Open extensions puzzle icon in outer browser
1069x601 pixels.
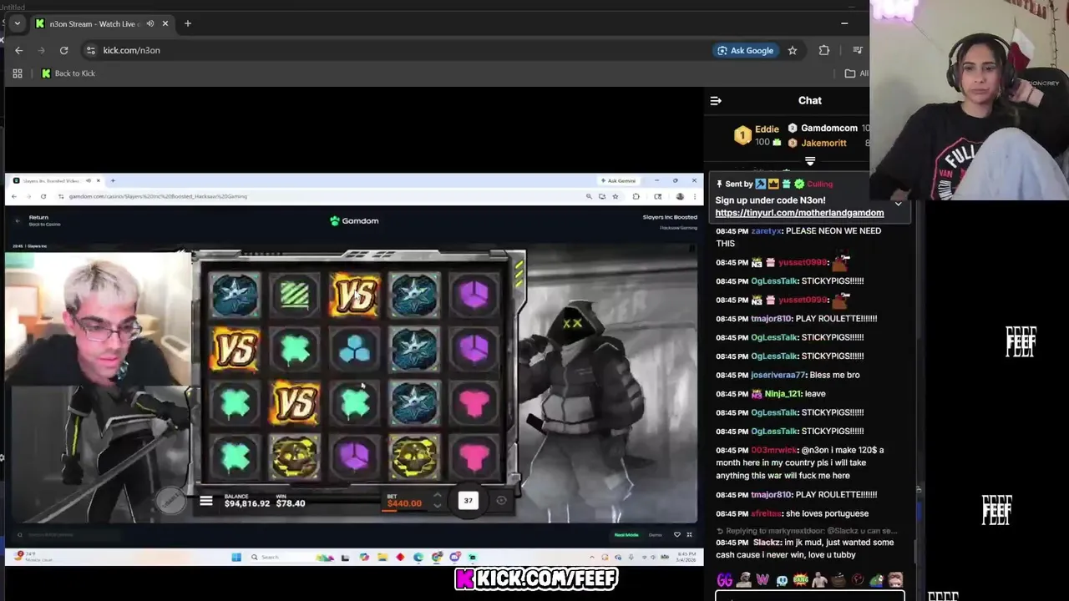coord(824,50)
